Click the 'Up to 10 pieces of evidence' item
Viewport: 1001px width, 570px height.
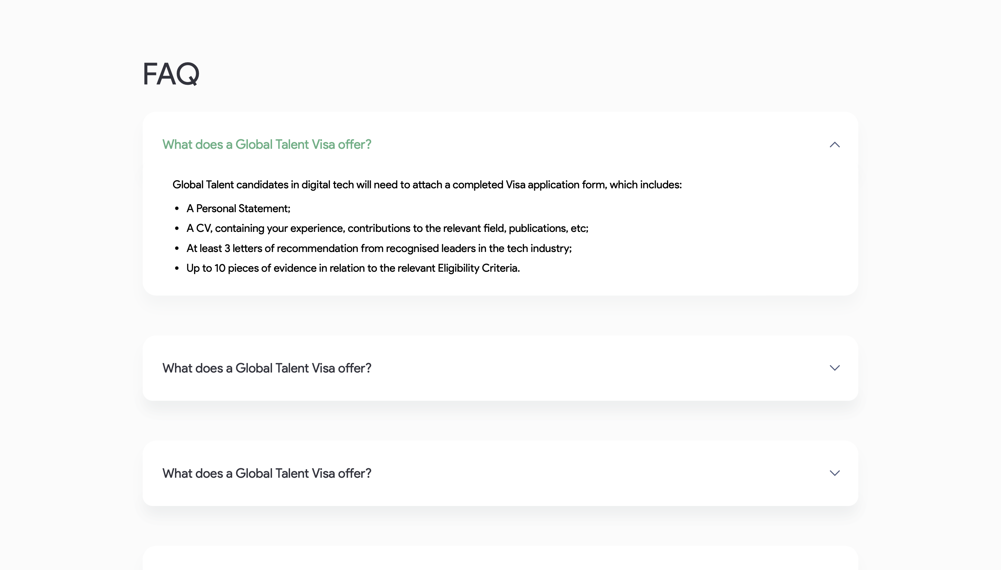click(x=353, y=268)
